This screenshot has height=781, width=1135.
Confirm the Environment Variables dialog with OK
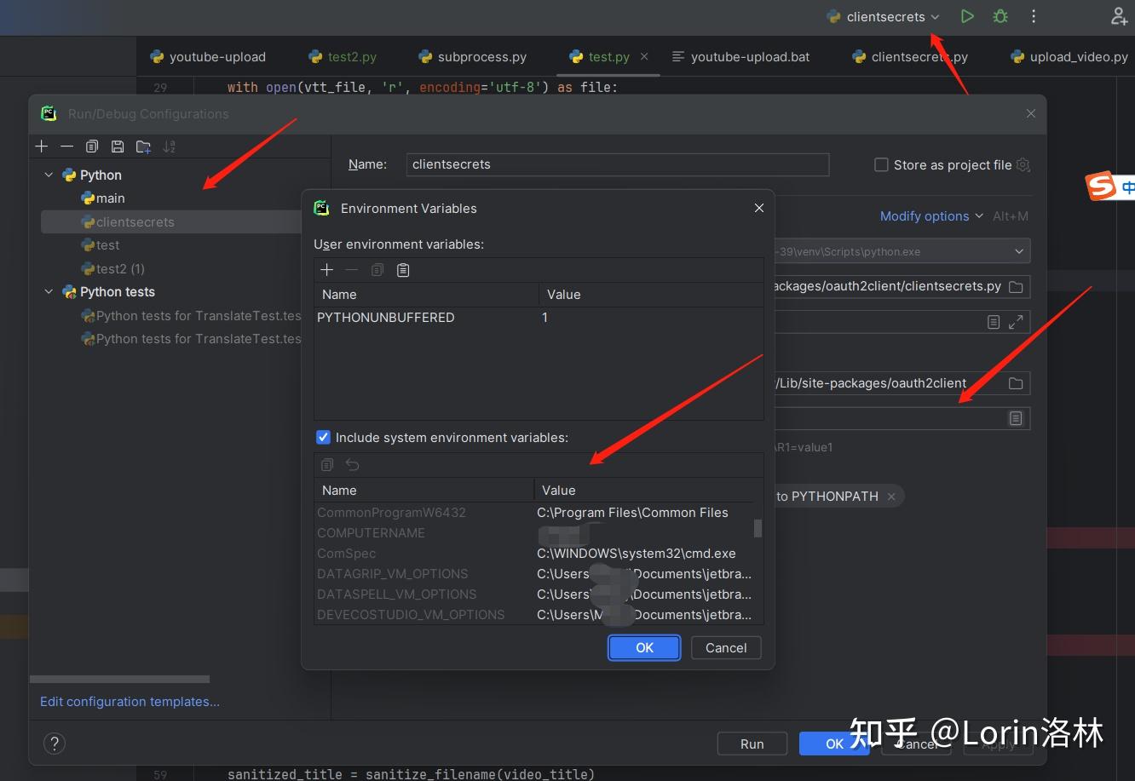coord(644,648)
